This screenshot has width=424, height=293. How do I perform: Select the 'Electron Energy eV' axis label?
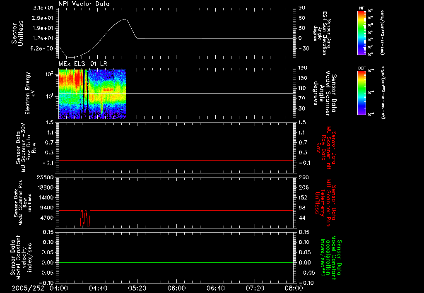pos(30,93)
